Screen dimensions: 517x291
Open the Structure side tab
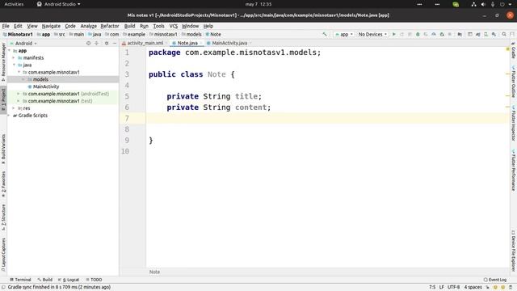point(3,217)
